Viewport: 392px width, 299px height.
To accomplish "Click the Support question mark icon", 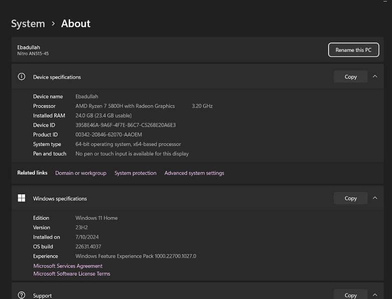I will point(21,295).
